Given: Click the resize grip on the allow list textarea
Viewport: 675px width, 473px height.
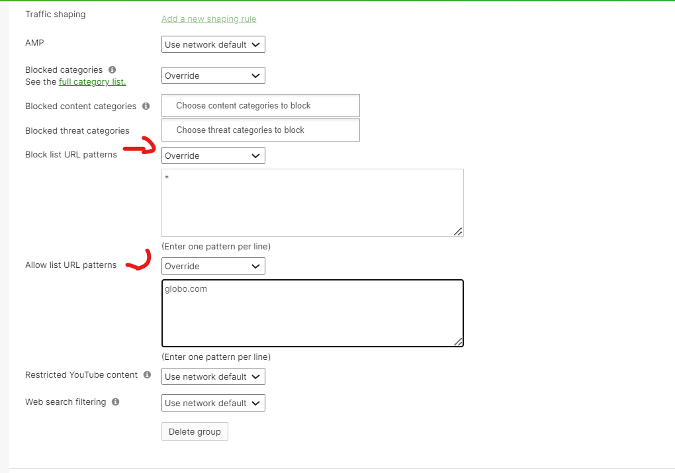Looking at the screenshot, I should point(459,341).
